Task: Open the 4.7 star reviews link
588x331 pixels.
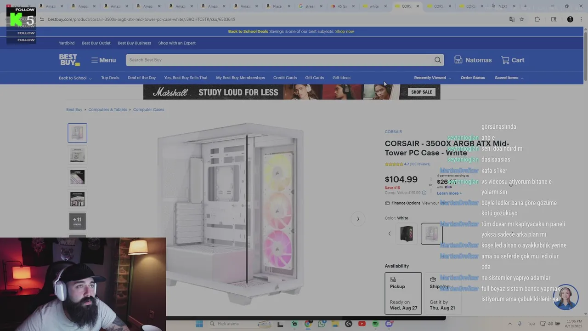Action: tap(407, 164)
